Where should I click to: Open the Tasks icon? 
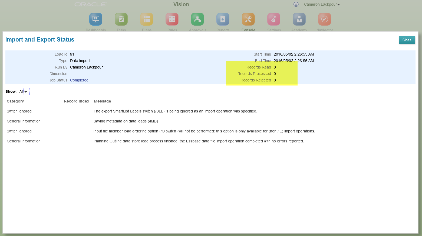[121, 19]
